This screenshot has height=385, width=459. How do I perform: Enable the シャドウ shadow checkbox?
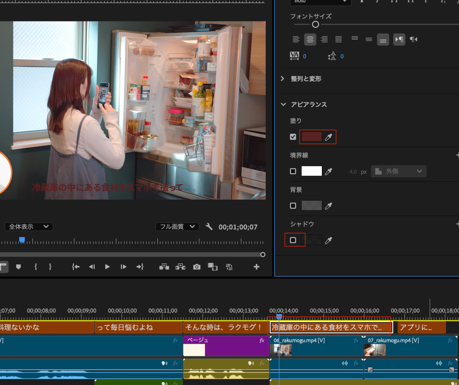tap(293, 240)
